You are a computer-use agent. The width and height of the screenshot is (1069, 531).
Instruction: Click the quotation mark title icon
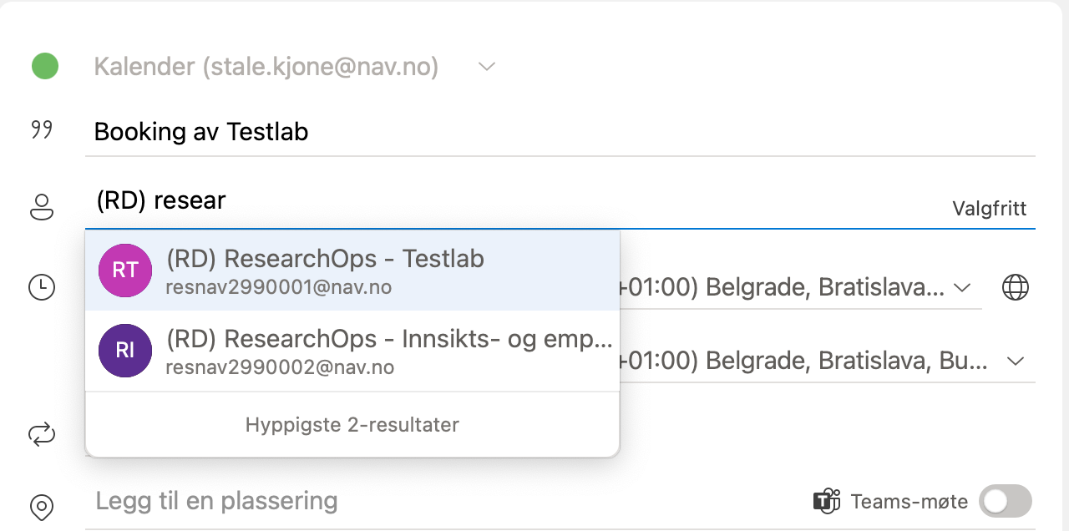(x=42, y=130)
